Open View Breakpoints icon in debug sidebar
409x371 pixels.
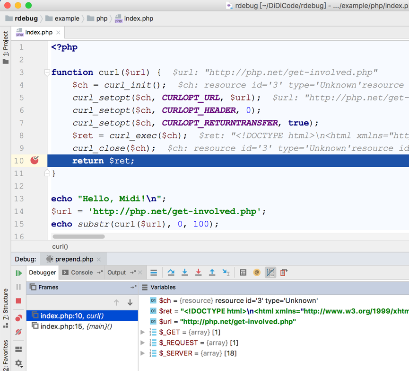[x=18, y=318]
